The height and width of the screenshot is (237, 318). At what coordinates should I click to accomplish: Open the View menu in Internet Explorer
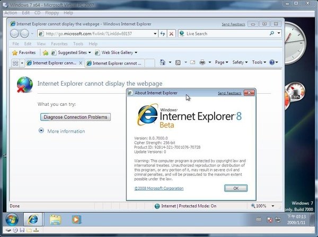tap(41, 44)
